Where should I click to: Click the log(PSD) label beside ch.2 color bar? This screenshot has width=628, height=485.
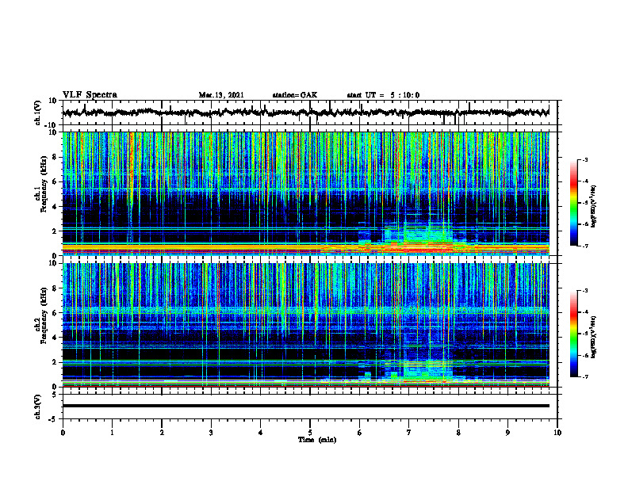(594, 337)
